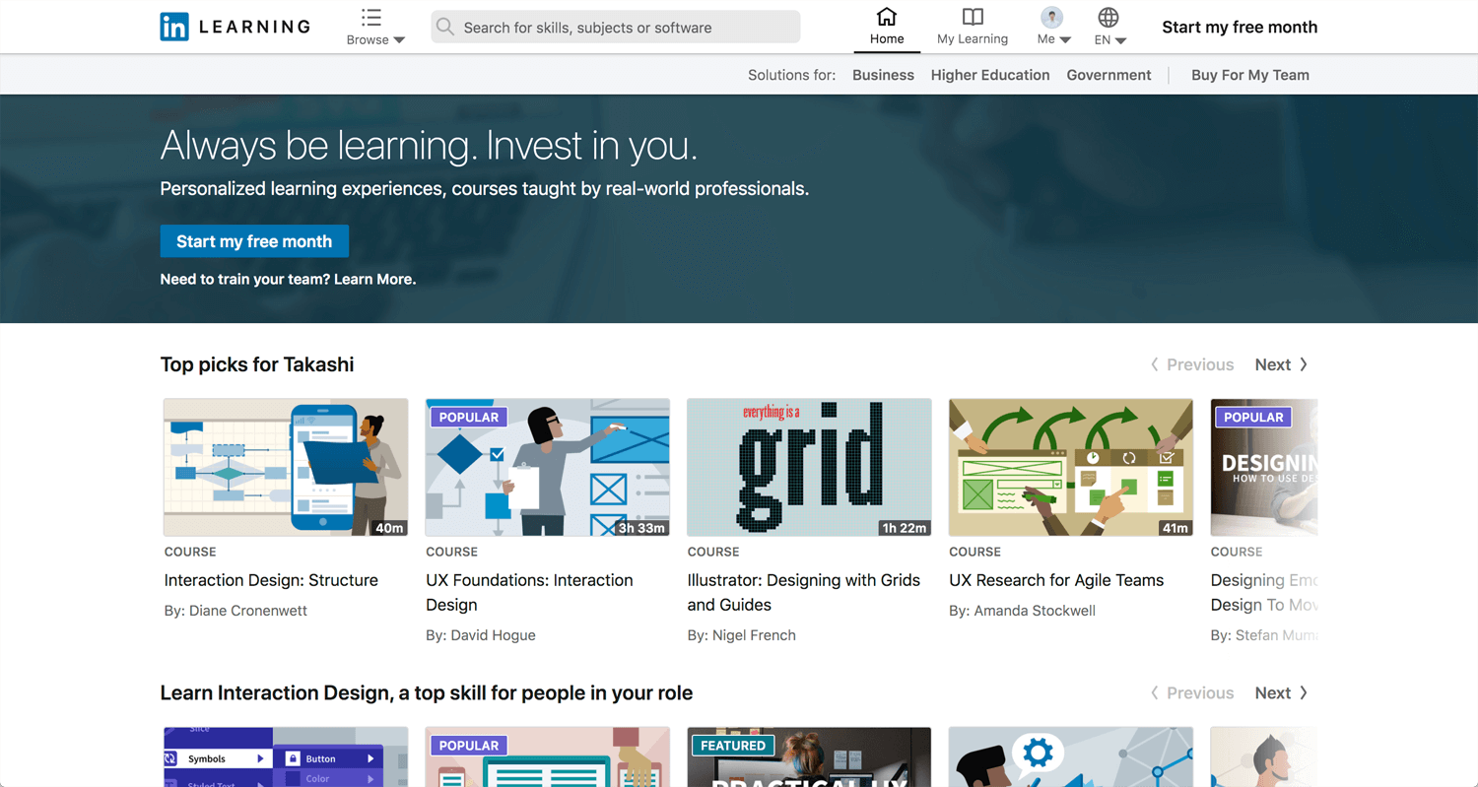This screenshot has height=787, width=1478.
Task: Click author Nigel French
Action: coord(754,635)
